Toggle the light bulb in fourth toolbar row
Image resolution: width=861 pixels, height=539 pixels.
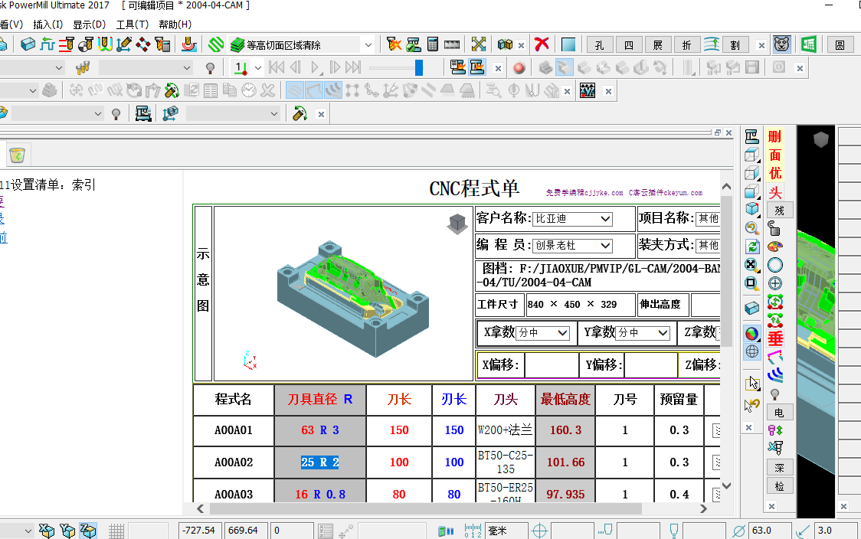coord(116,114)
